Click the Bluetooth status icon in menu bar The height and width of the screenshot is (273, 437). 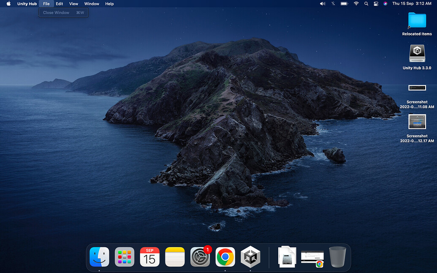point(333,4)
